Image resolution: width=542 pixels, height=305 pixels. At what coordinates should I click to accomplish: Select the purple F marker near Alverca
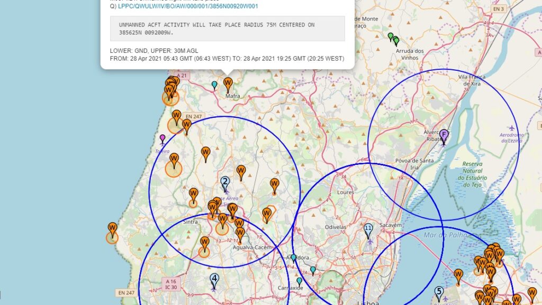[444, 136]
